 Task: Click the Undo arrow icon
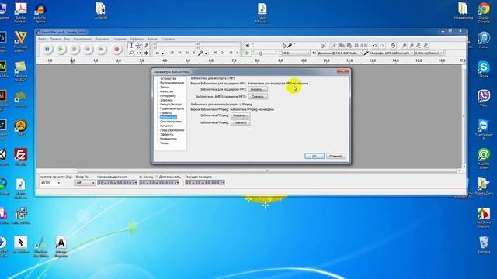click(374, 46)
